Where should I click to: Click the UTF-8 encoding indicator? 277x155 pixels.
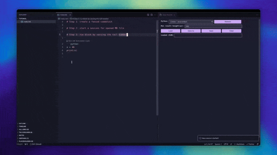click(226, 144)
